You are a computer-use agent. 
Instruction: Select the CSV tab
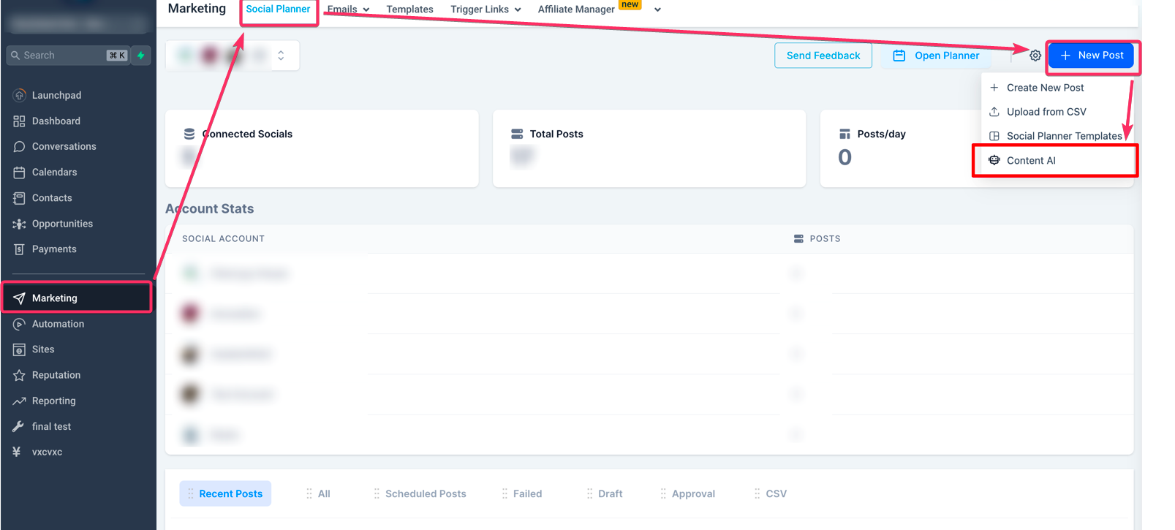(x=770, y=493)
